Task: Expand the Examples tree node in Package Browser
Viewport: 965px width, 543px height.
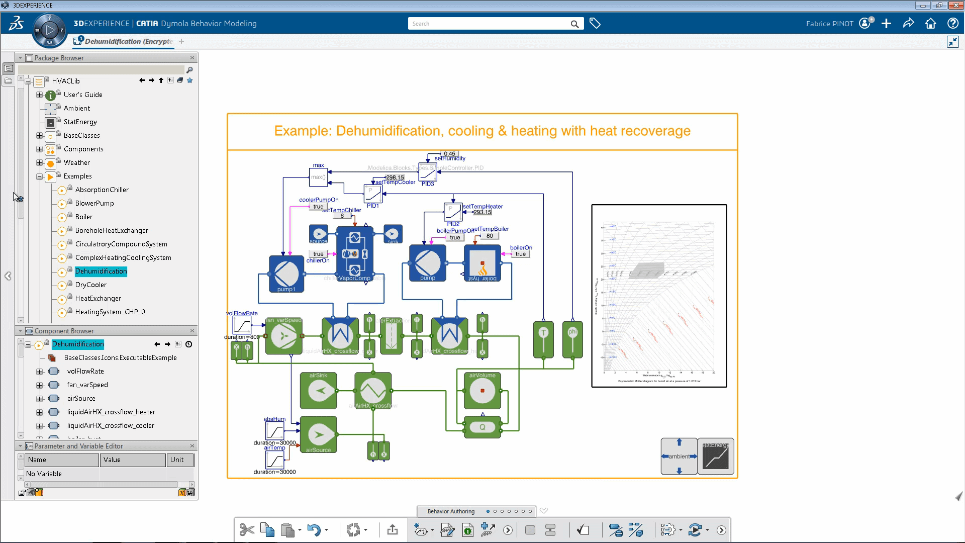Action: click(40, 175)
